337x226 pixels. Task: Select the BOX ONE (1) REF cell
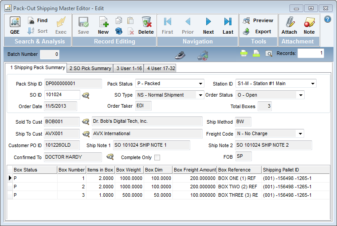pyautogui.click(x=239, y=178)
